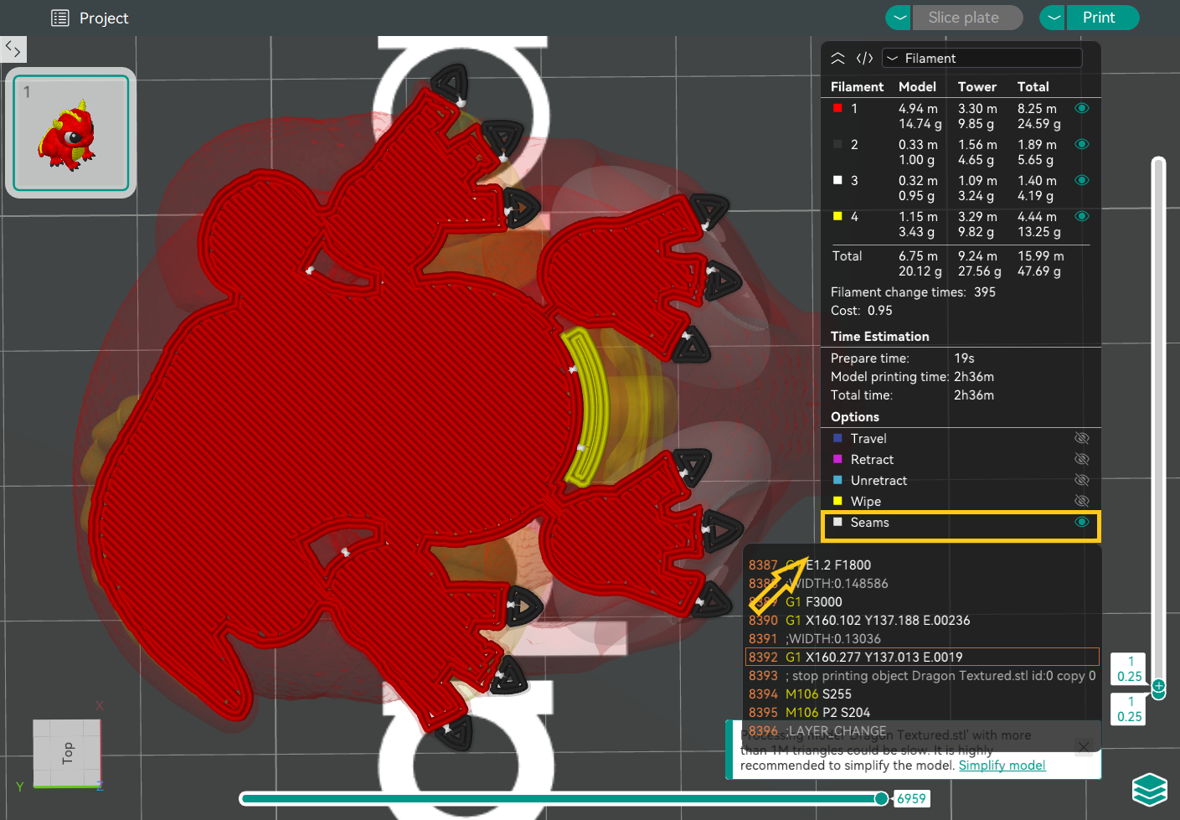Click the black color swatch of filament 2
Viewport: 1180px width, 820px height.
[x=837, y=144]
